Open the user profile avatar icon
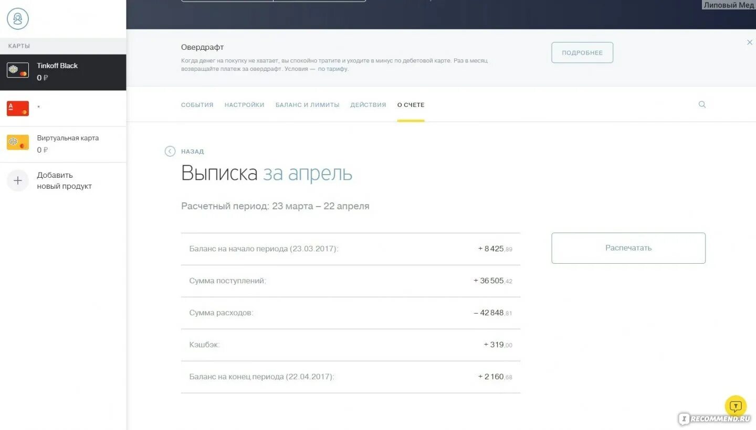Screen dimensions: 756x430 click(x=18, y=19)
